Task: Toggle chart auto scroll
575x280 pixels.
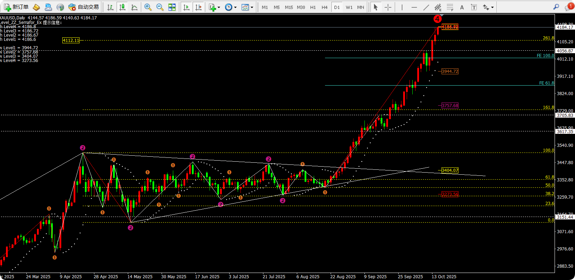Action: click(x=186, y=7)
